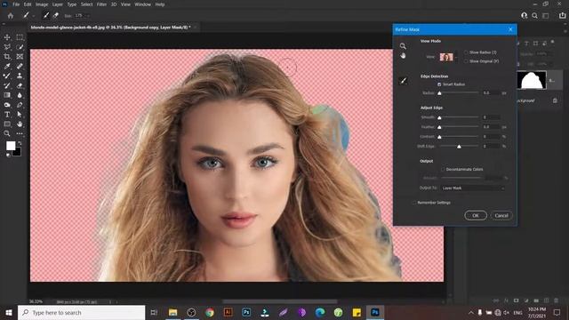Open the Output To Layer Mask dropdown
Screen dimensions: 569x320
coord(473,188)
